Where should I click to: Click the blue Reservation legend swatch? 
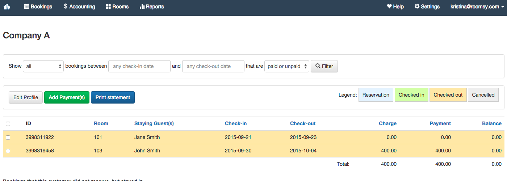[x=376, y=95]
